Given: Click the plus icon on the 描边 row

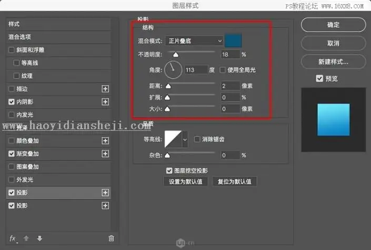Looking at the screenshot, I should click(x=105, y=89).
